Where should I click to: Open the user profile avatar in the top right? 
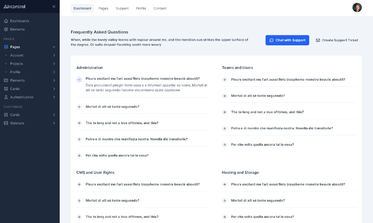(x=357, y=7)
